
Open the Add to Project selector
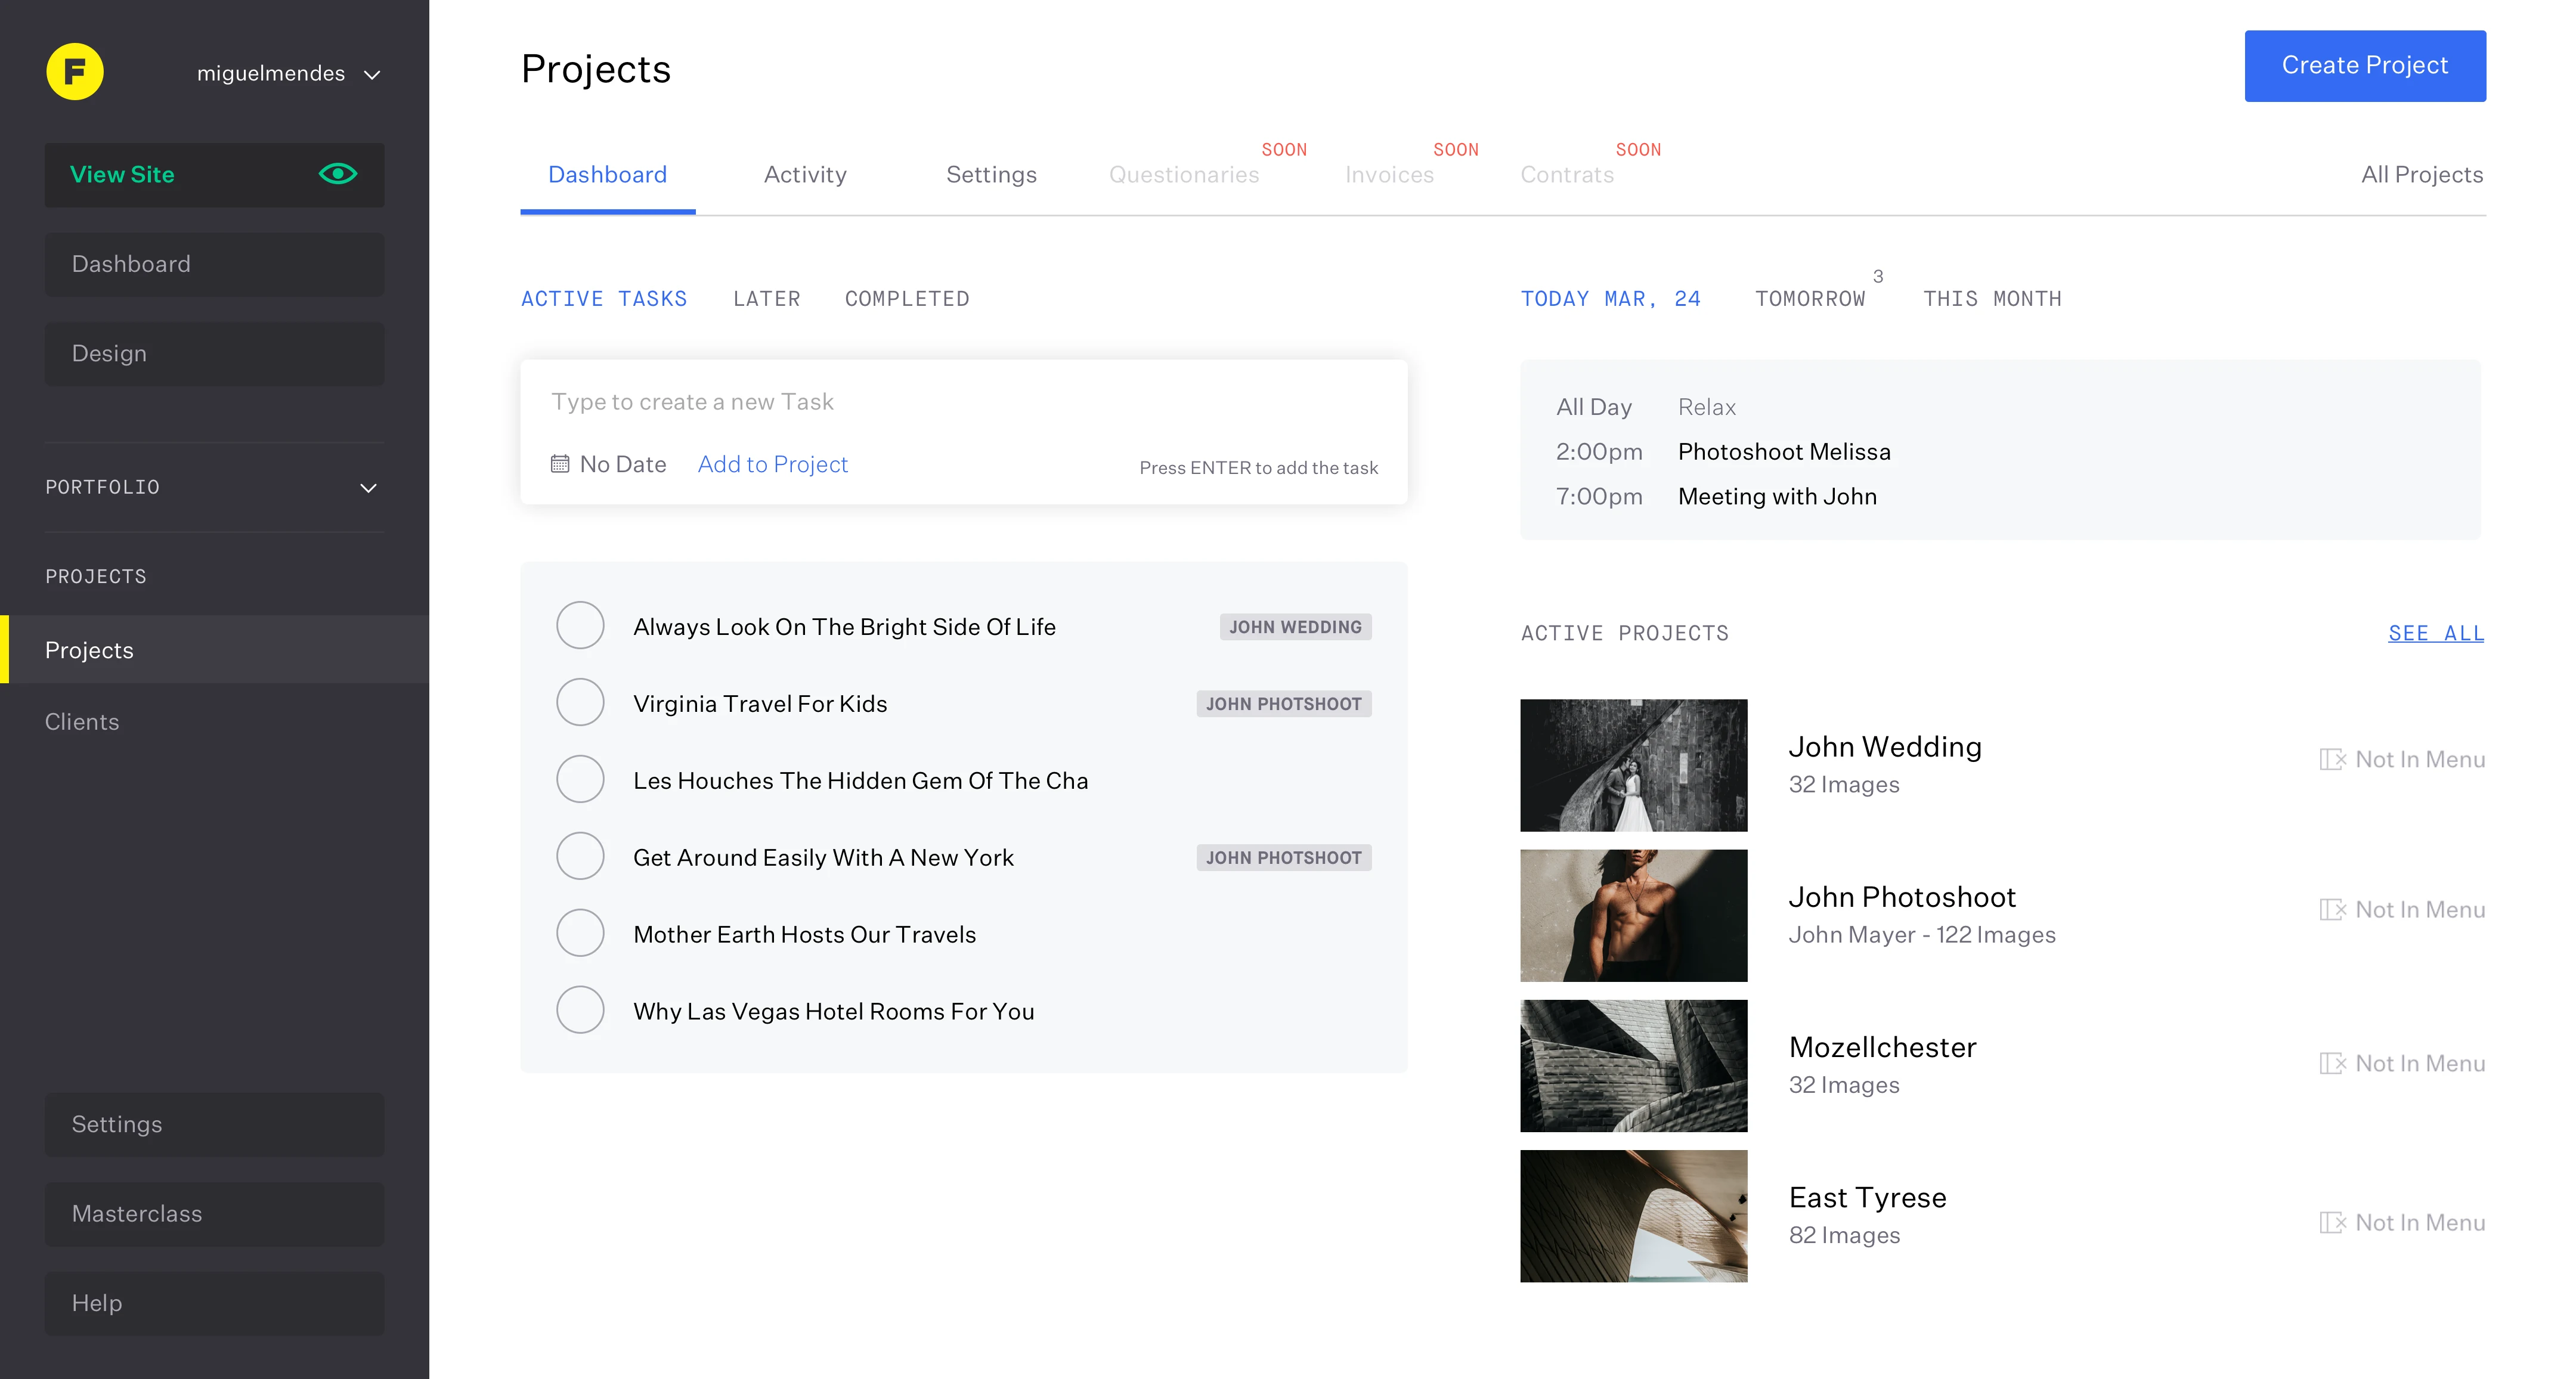(772, 464)
